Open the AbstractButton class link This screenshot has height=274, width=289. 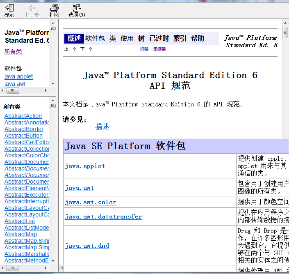[x=23, y=136]
